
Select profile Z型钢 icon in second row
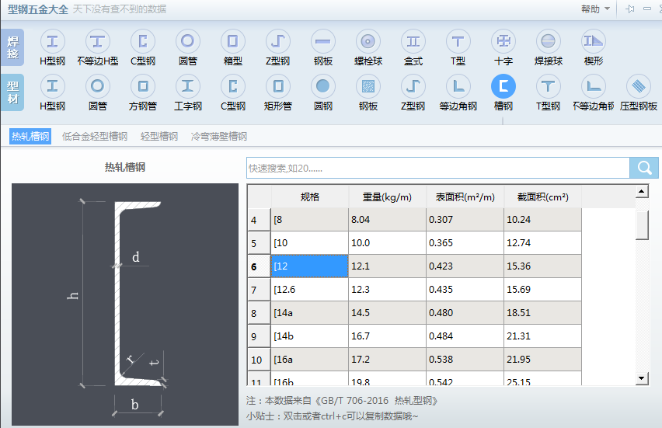click(x=413, y=86)
